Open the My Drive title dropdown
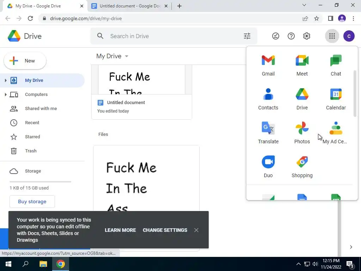This screenshot has width=361, height=271. [x=112, y=56]
